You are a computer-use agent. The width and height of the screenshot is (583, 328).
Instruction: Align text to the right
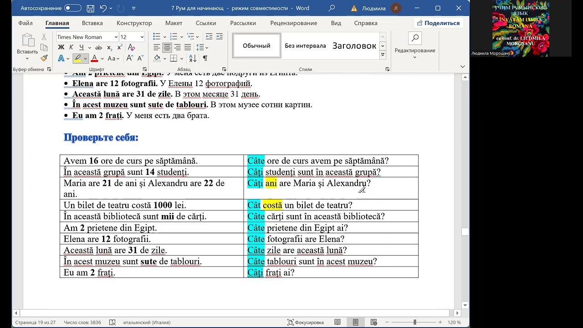177,47
